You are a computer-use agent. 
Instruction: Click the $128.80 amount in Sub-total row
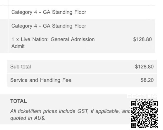coord(144,67)
